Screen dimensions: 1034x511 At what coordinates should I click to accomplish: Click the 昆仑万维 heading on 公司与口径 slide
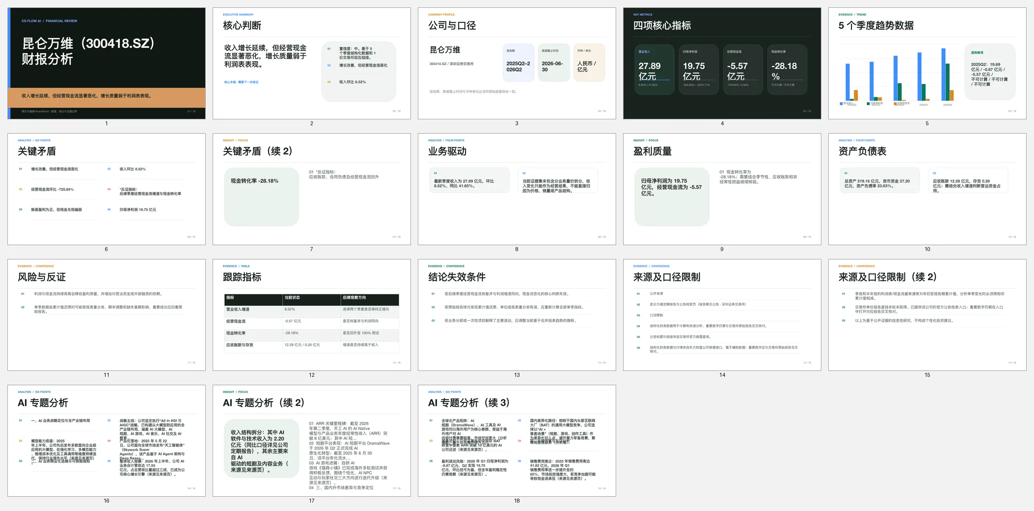click(445, 50)
